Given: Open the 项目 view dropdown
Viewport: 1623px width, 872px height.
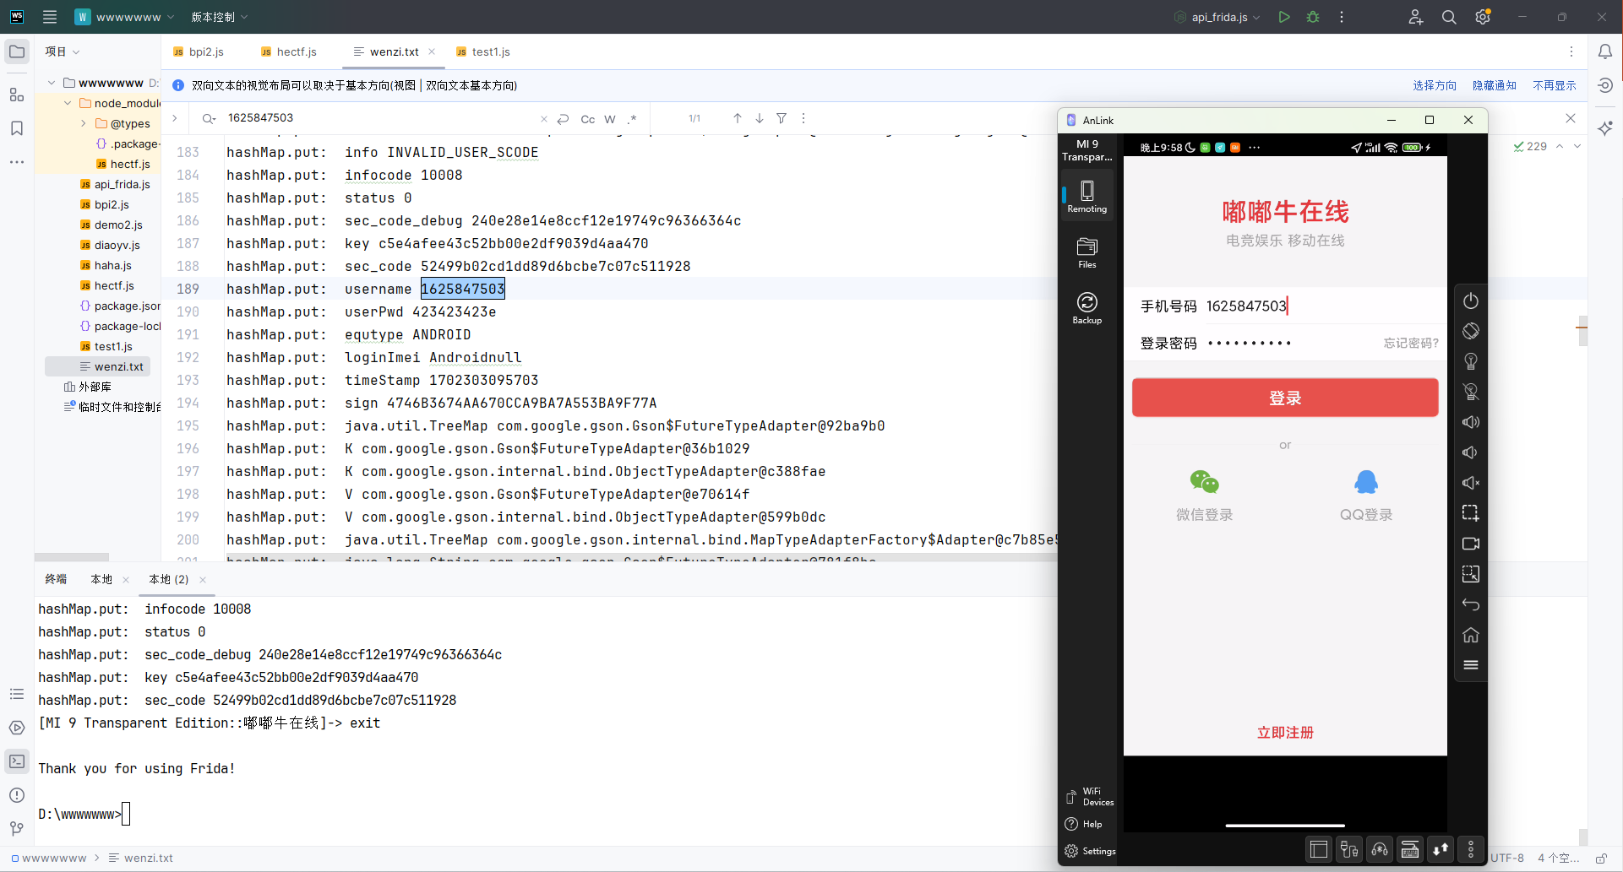Looking at the screenshot, I should click(63, 51).
